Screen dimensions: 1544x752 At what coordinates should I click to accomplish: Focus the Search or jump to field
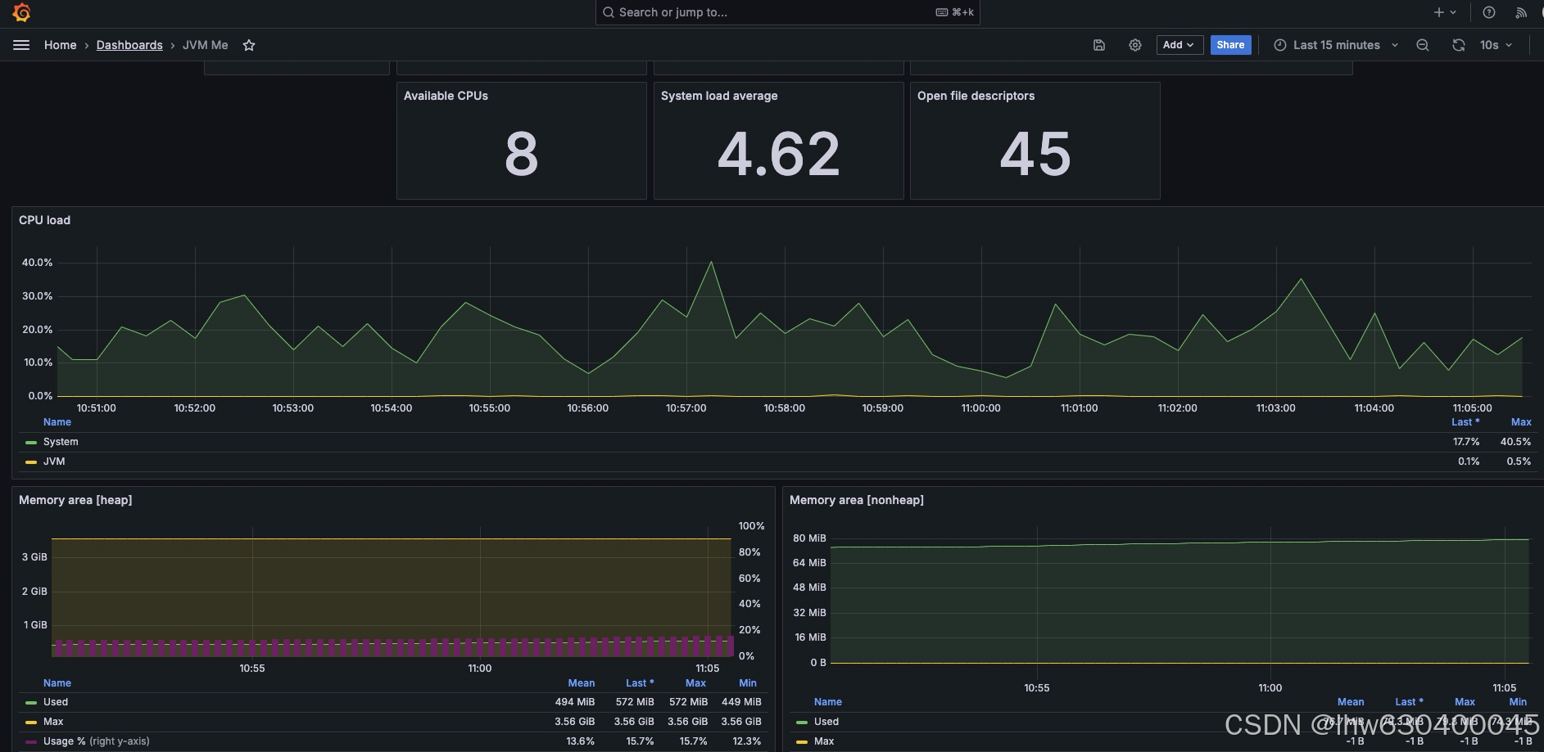pos(787,12)
